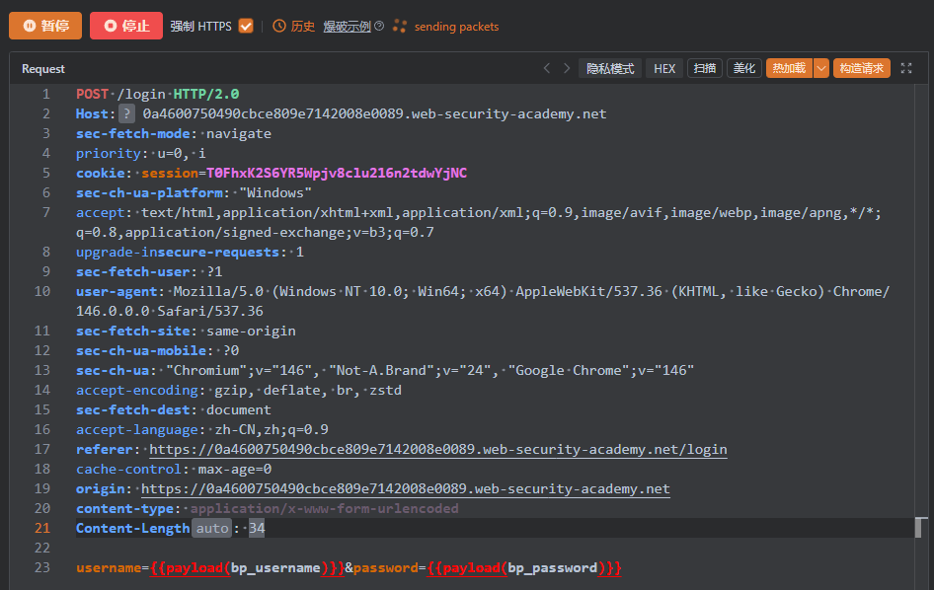Open 历史 history with clock icon

(x=293, y=27)
